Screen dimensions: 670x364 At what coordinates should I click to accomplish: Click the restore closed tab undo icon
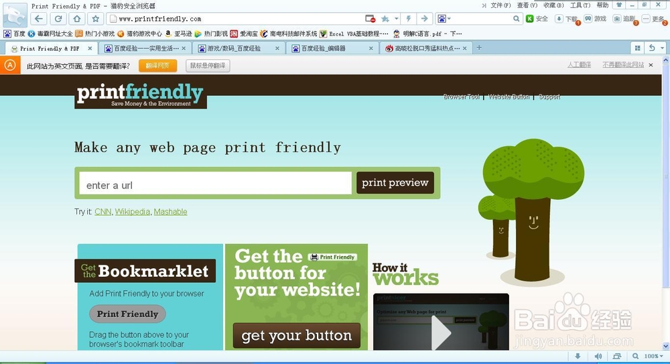click(652, 48)
